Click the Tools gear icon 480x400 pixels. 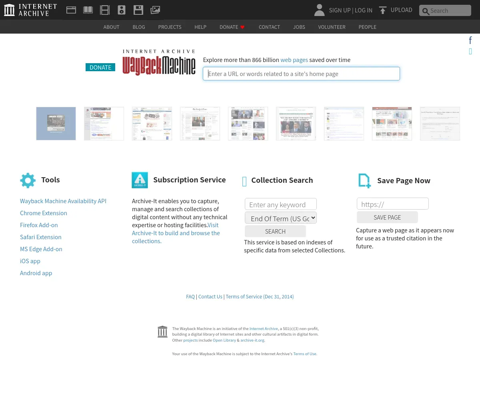coord(28,180)
